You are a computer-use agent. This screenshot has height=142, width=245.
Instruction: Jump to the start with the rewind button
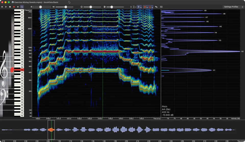[x=2, y=7]
